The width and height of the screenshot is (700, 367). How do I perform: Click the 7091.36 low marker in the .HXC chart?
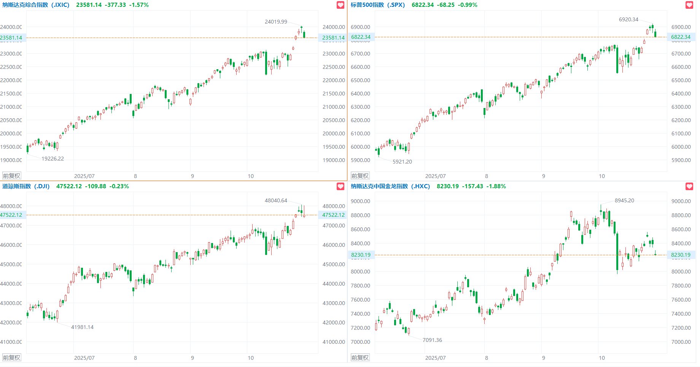(x=432, y=340)
